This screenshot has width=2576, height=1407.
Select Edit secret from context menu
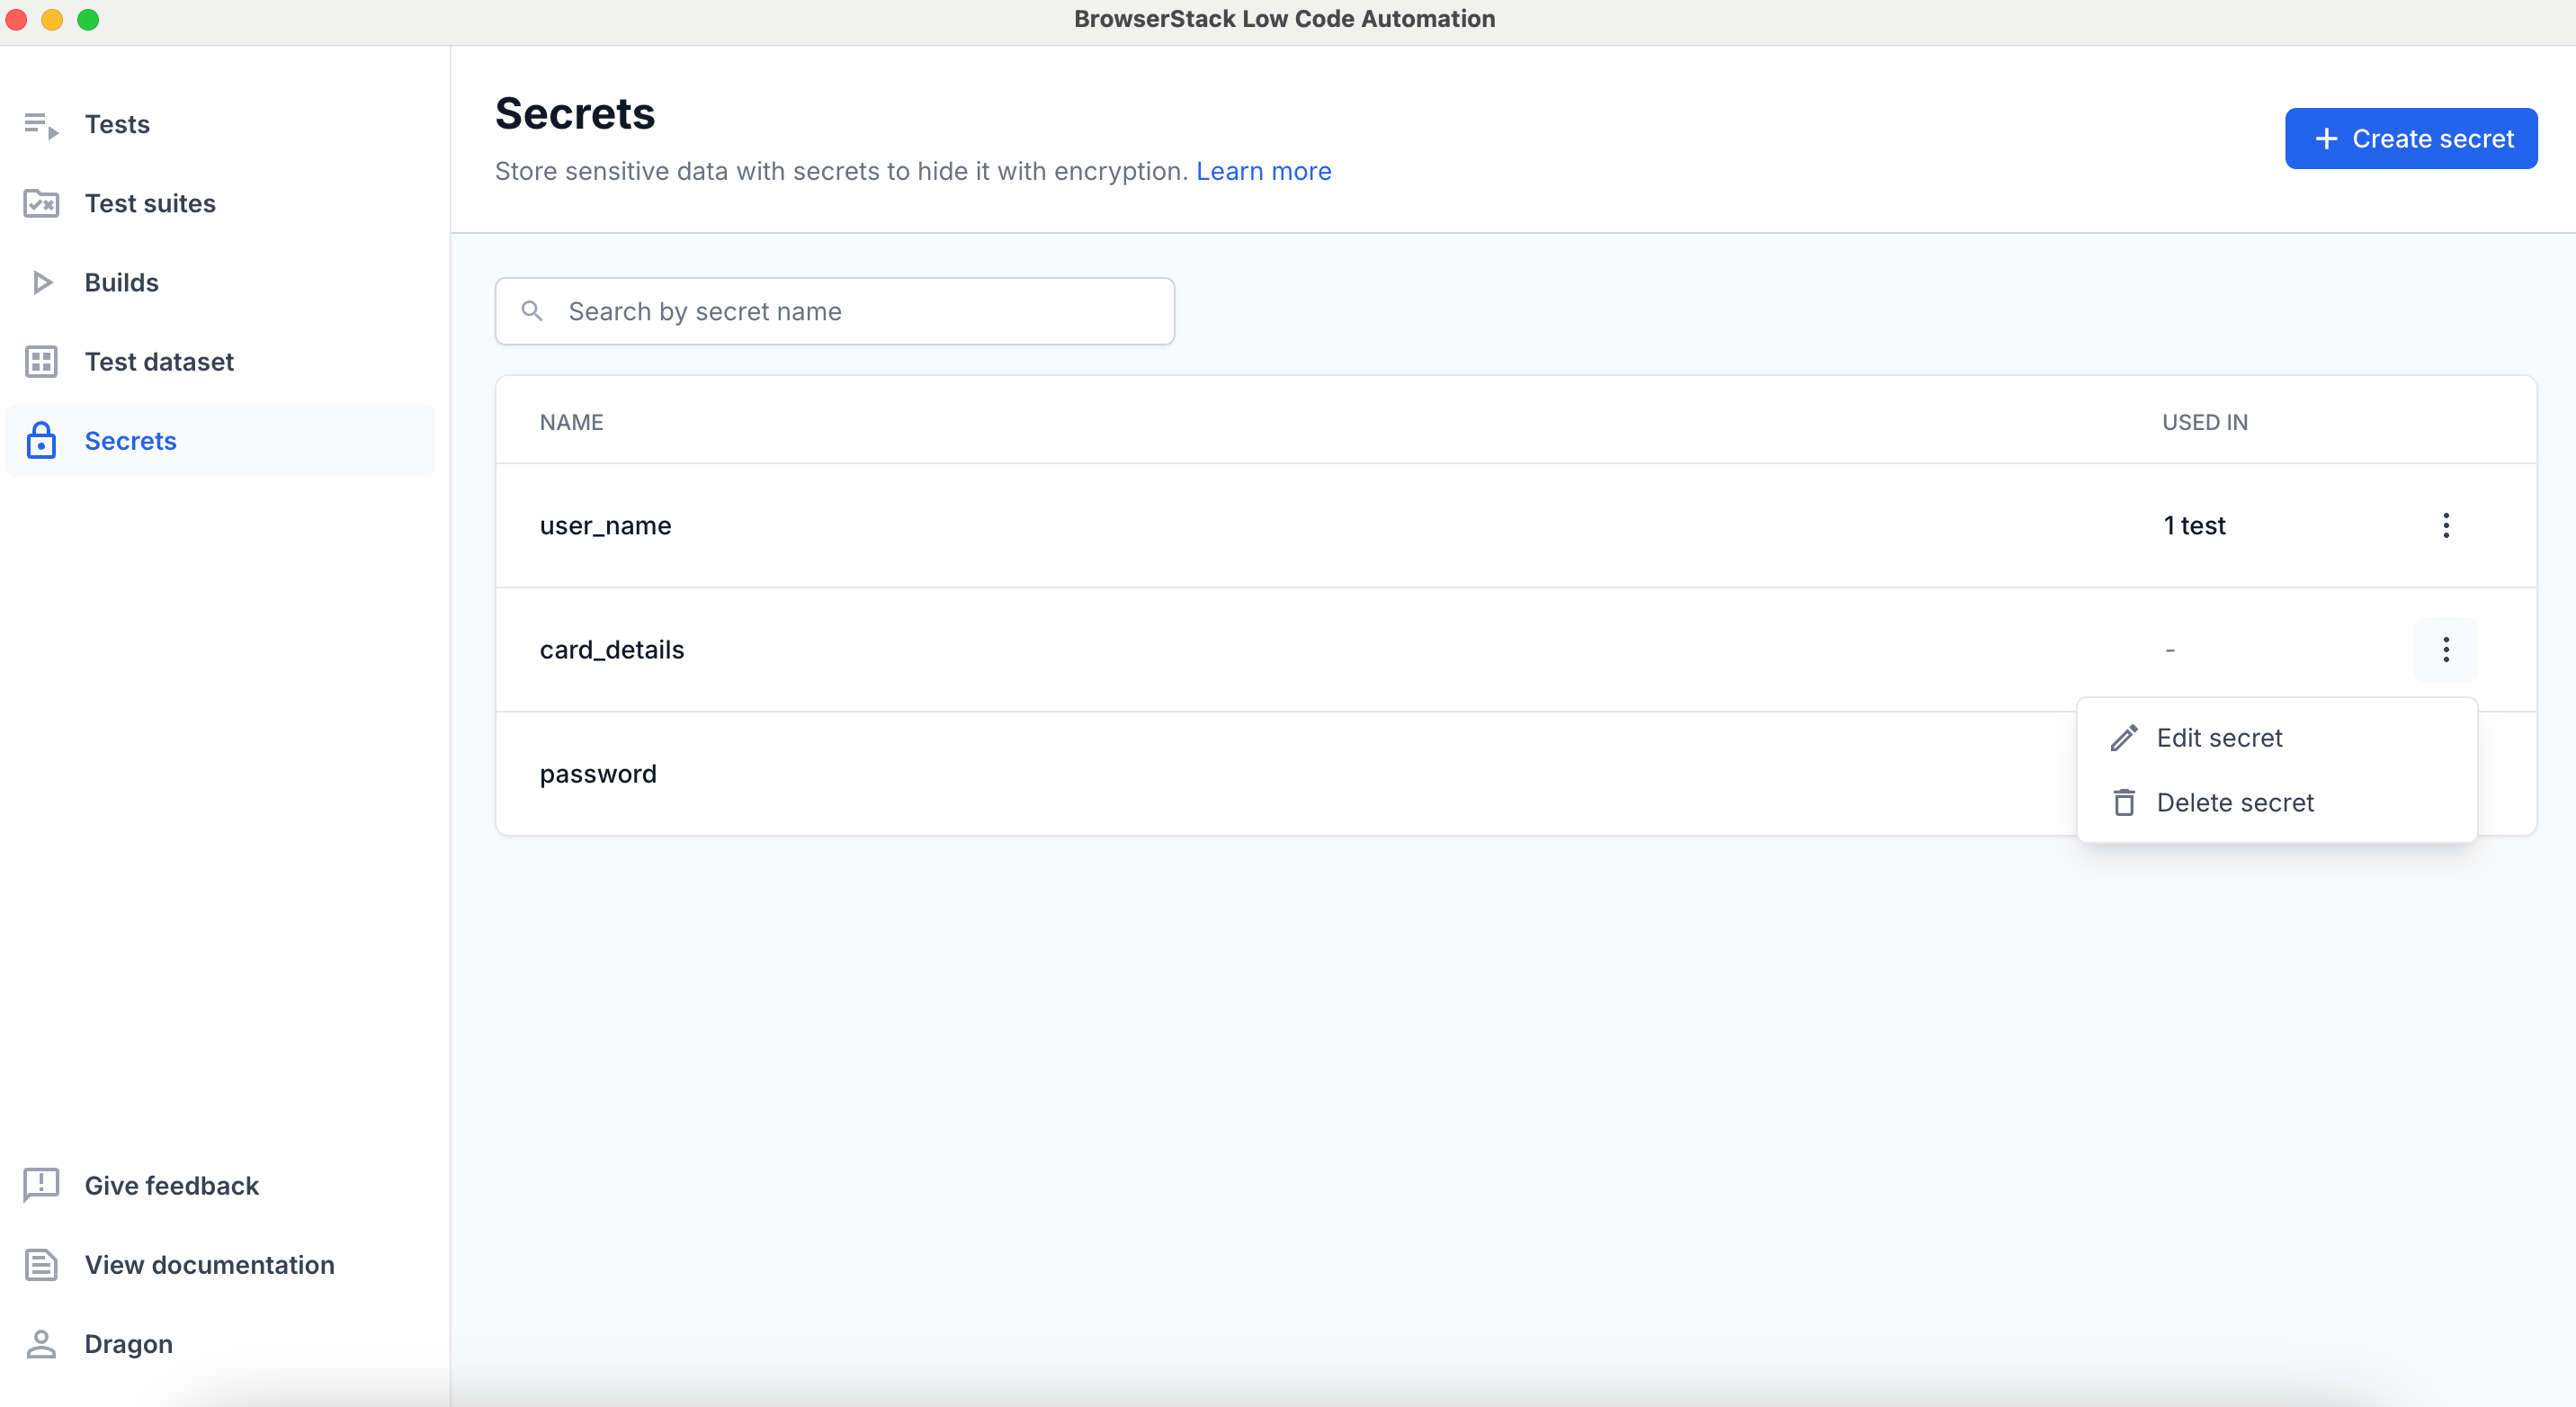(x=2219, y=737)
